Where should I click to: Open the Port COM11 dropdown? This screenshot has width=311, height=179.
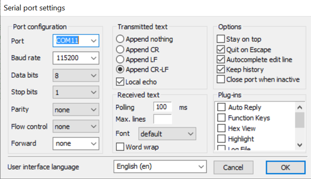[x=76, y=41]
